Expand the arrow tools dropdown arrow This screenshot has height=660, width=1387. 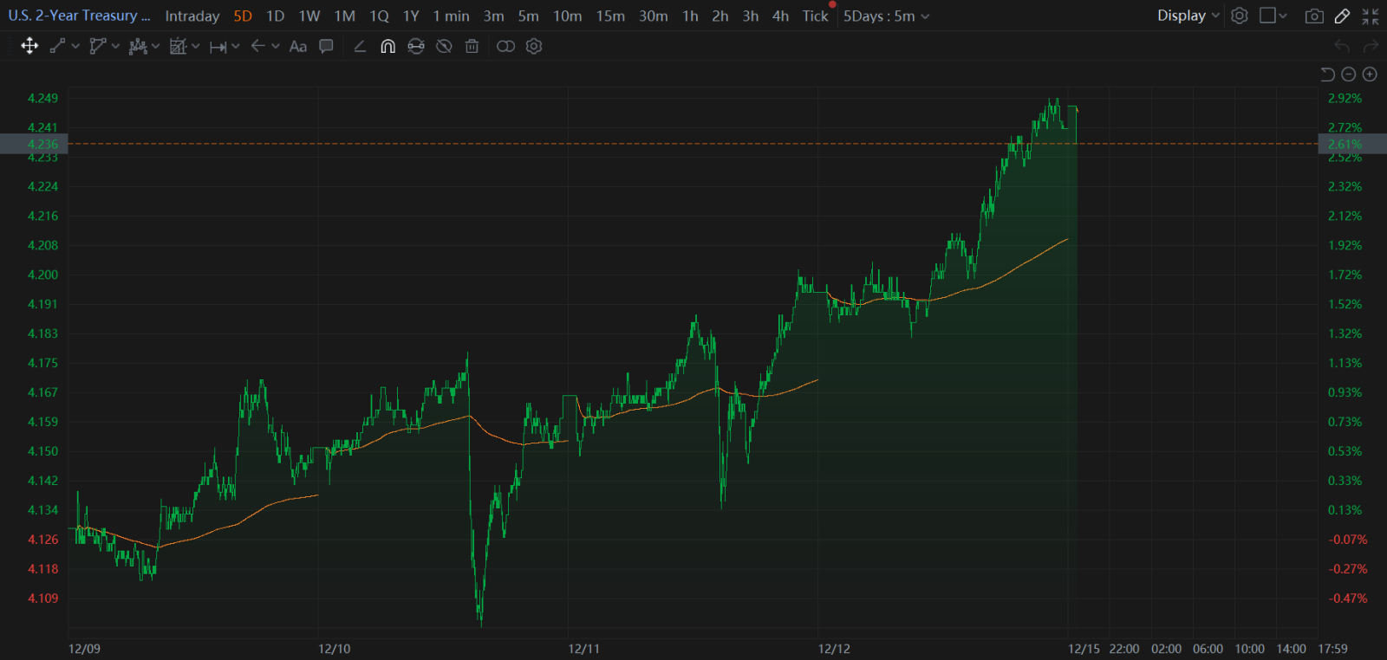coord(276,46)
